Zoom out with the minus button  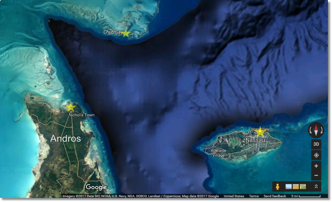[x=316, y=176]
